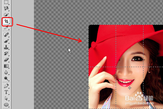Select the Magnetic Lasso tool

click(6, 8)
